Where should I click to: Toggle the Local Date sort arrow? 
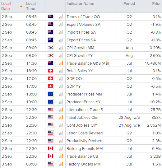pyautogui.click(x=21, y=6)
